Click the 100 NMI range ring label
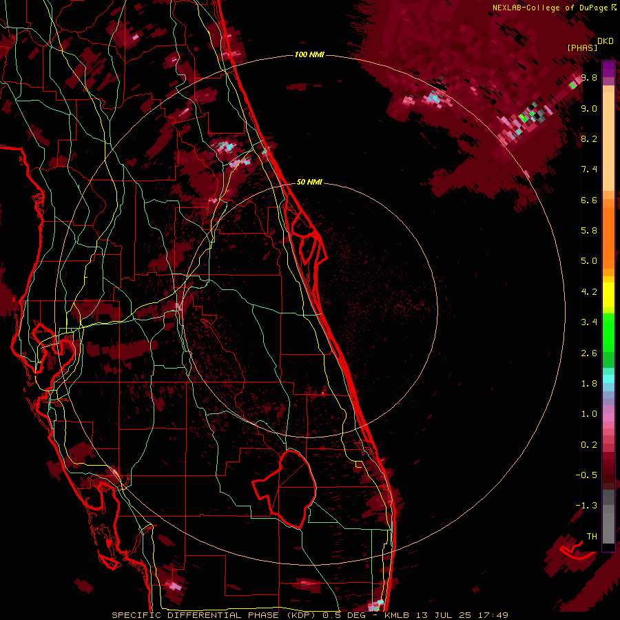 (309, 54)
